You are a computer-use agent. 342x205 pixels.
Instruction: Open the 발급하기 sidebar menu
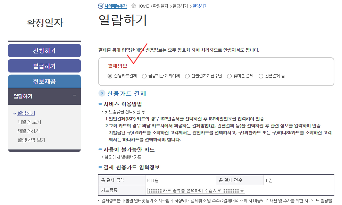pos(44,66)
